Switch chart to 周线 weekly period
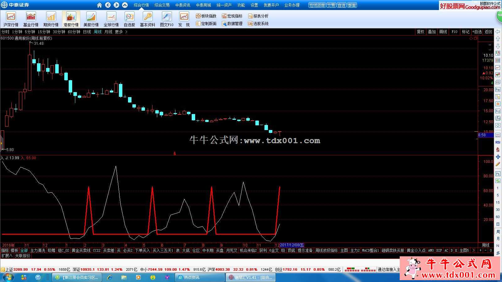Screen dimensions: 502x282 coord(98,32)
